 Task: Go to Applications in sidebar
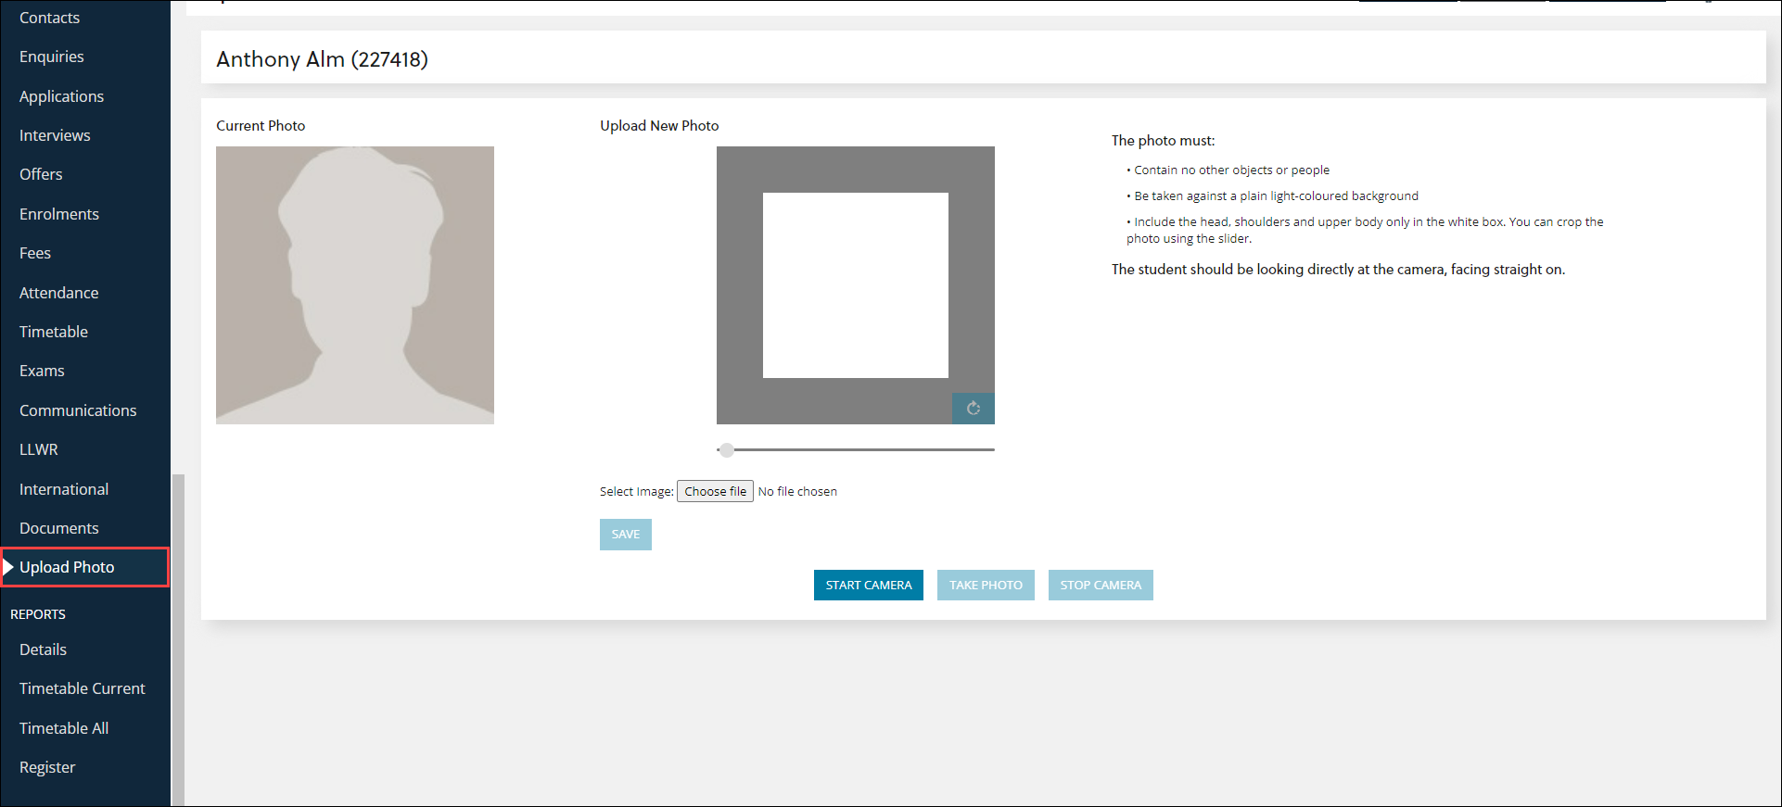[x=61, y=96]
